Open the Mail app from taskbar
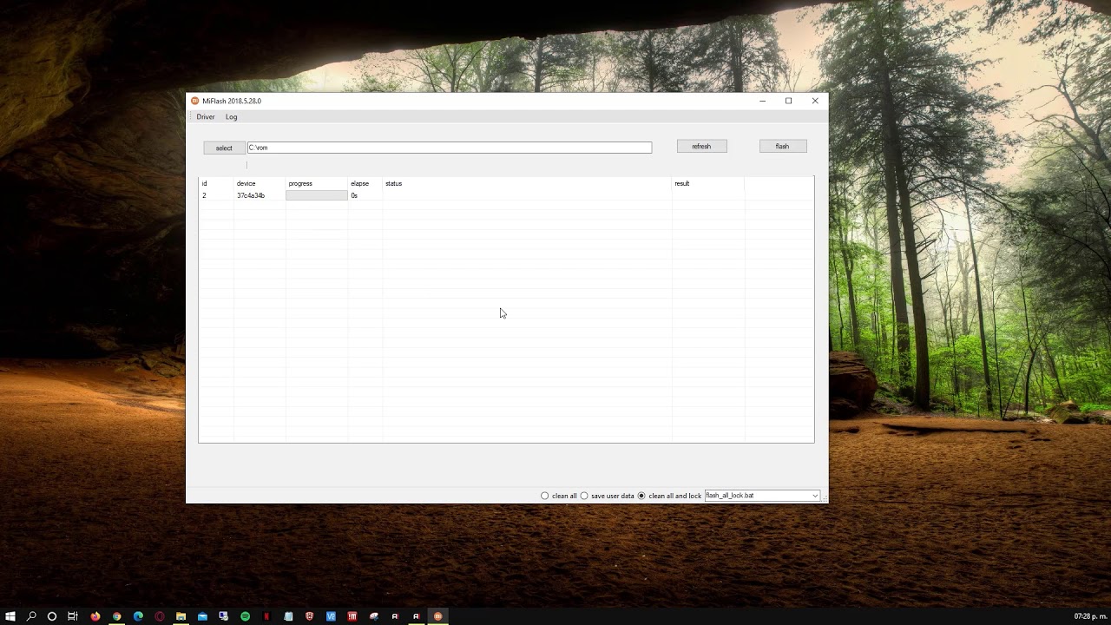 202,616
